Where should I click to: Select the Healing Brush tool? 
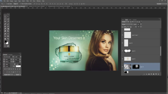click(5, 24)
